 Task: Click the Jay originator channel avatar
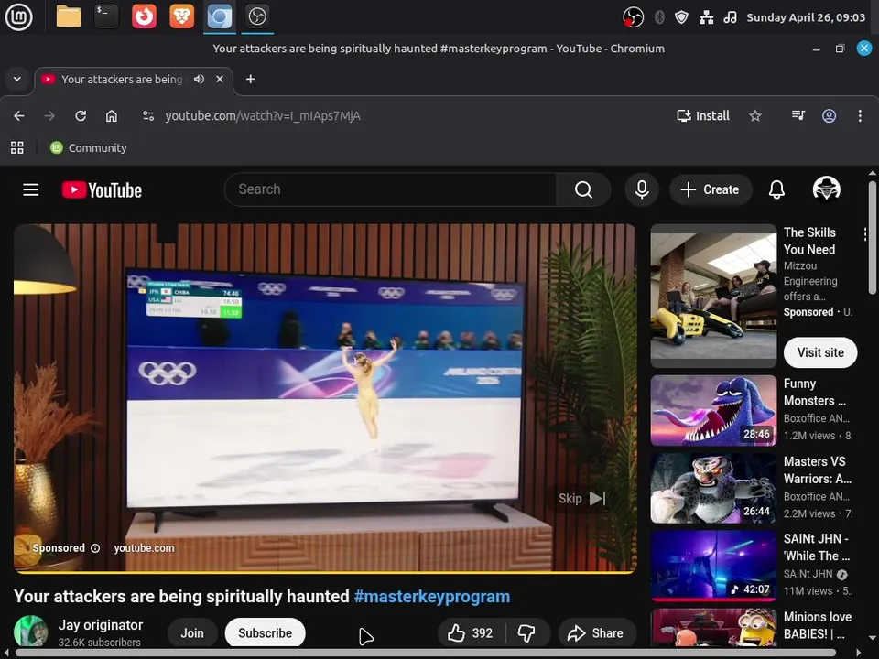(x=31, y=631)
